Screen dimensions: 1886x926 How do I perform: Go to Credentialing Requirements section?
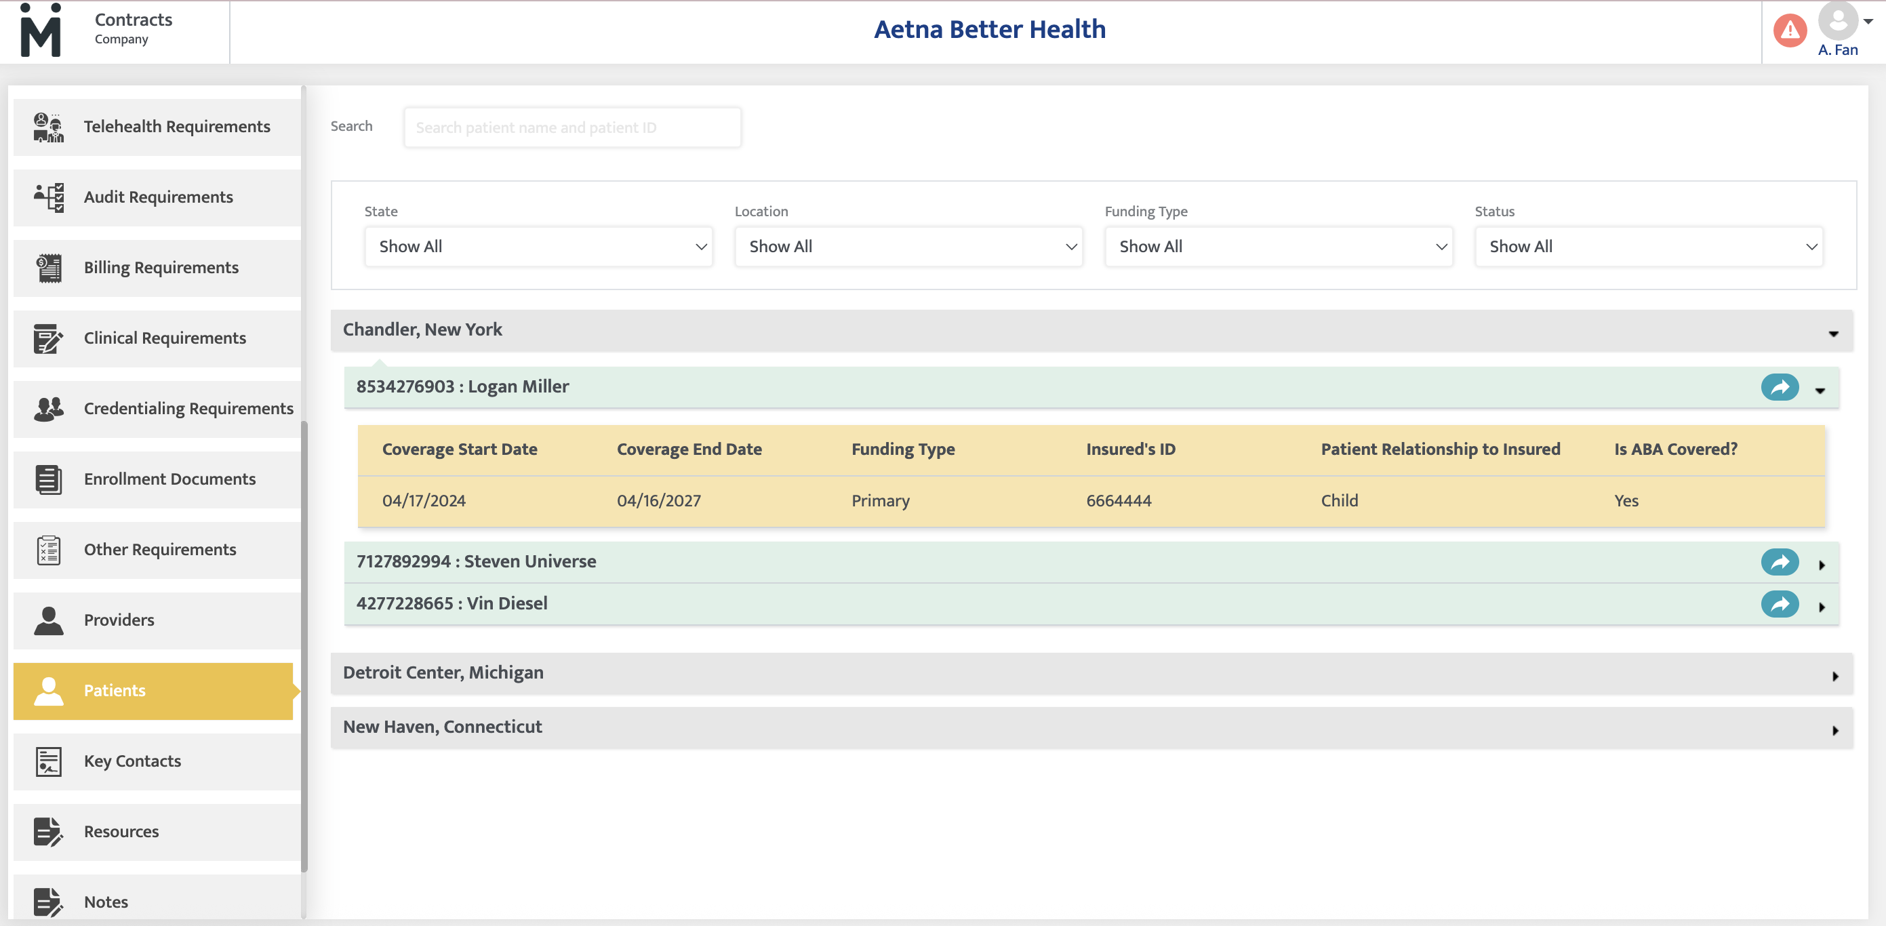(157, 409)
